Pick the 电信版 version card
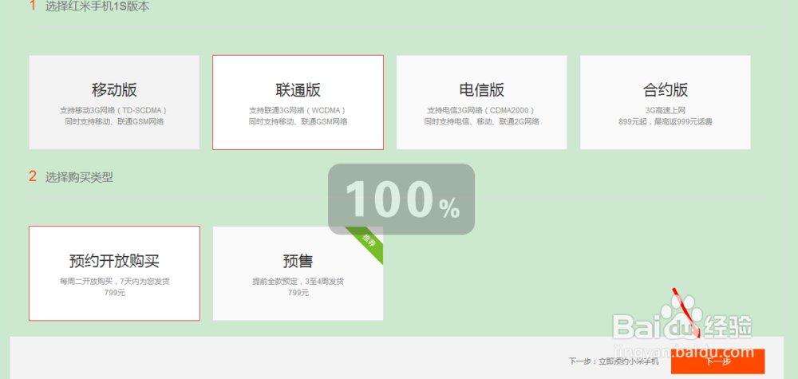 [481, 102]
